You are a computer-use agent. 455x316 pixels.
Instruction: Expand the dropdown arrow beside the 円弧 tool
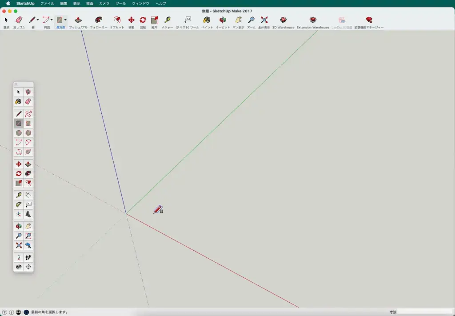coord(52,20)
